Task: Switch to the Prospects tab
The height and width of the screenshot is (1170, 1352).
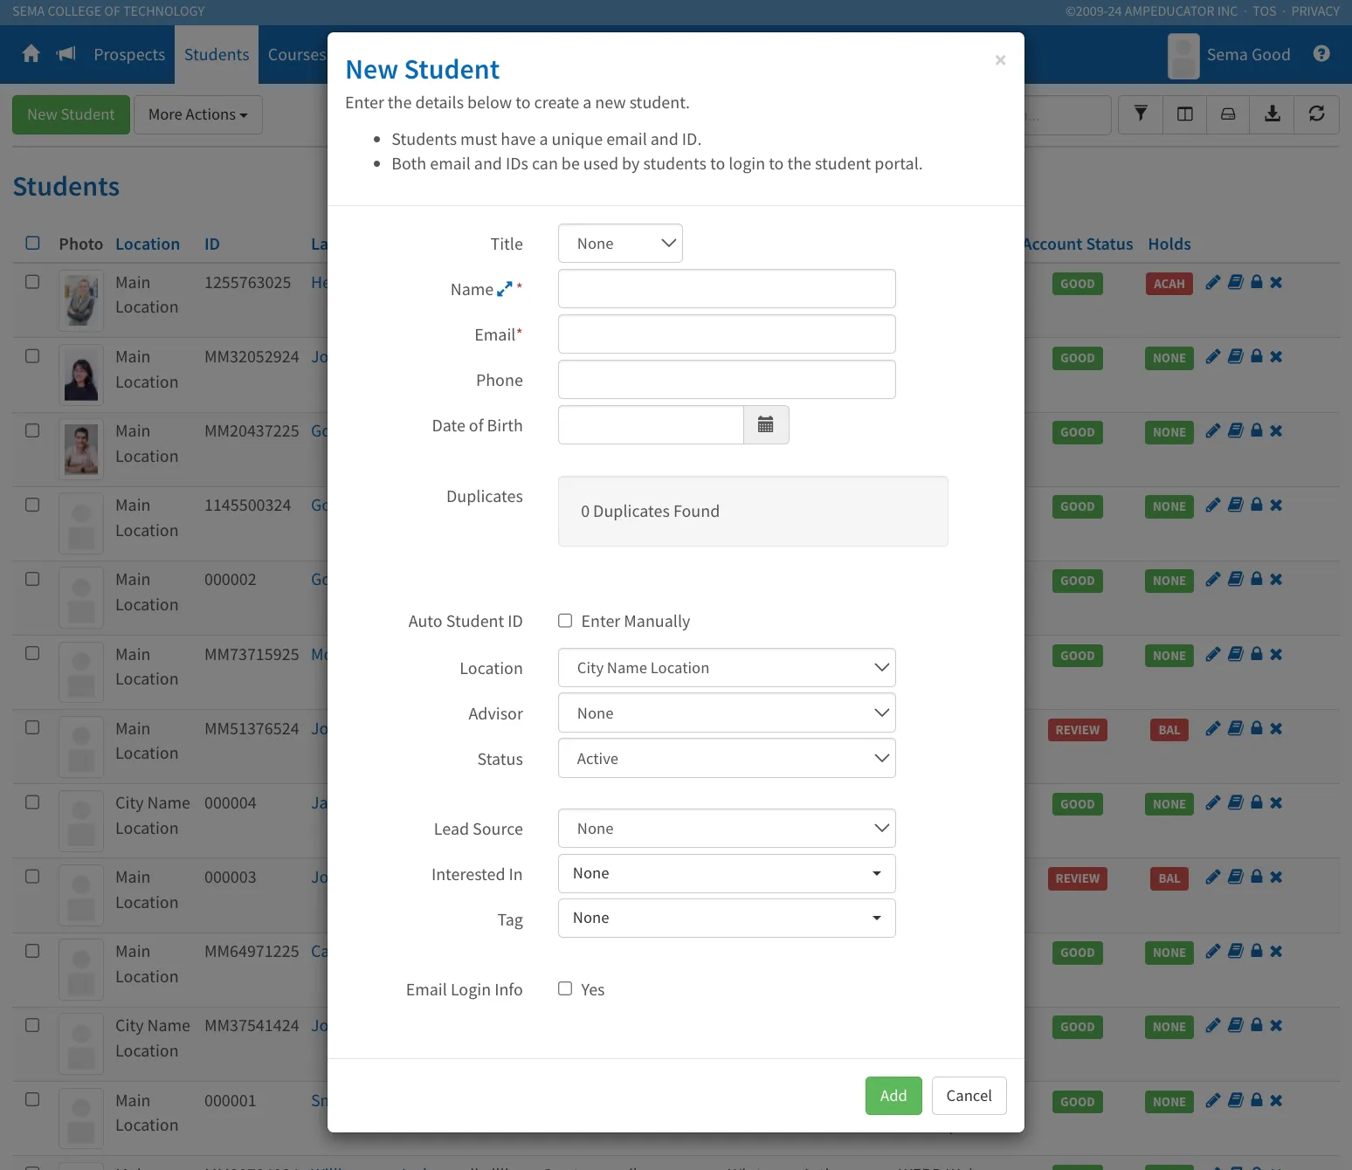Action: pyautogui.click(x=129, y=54)
